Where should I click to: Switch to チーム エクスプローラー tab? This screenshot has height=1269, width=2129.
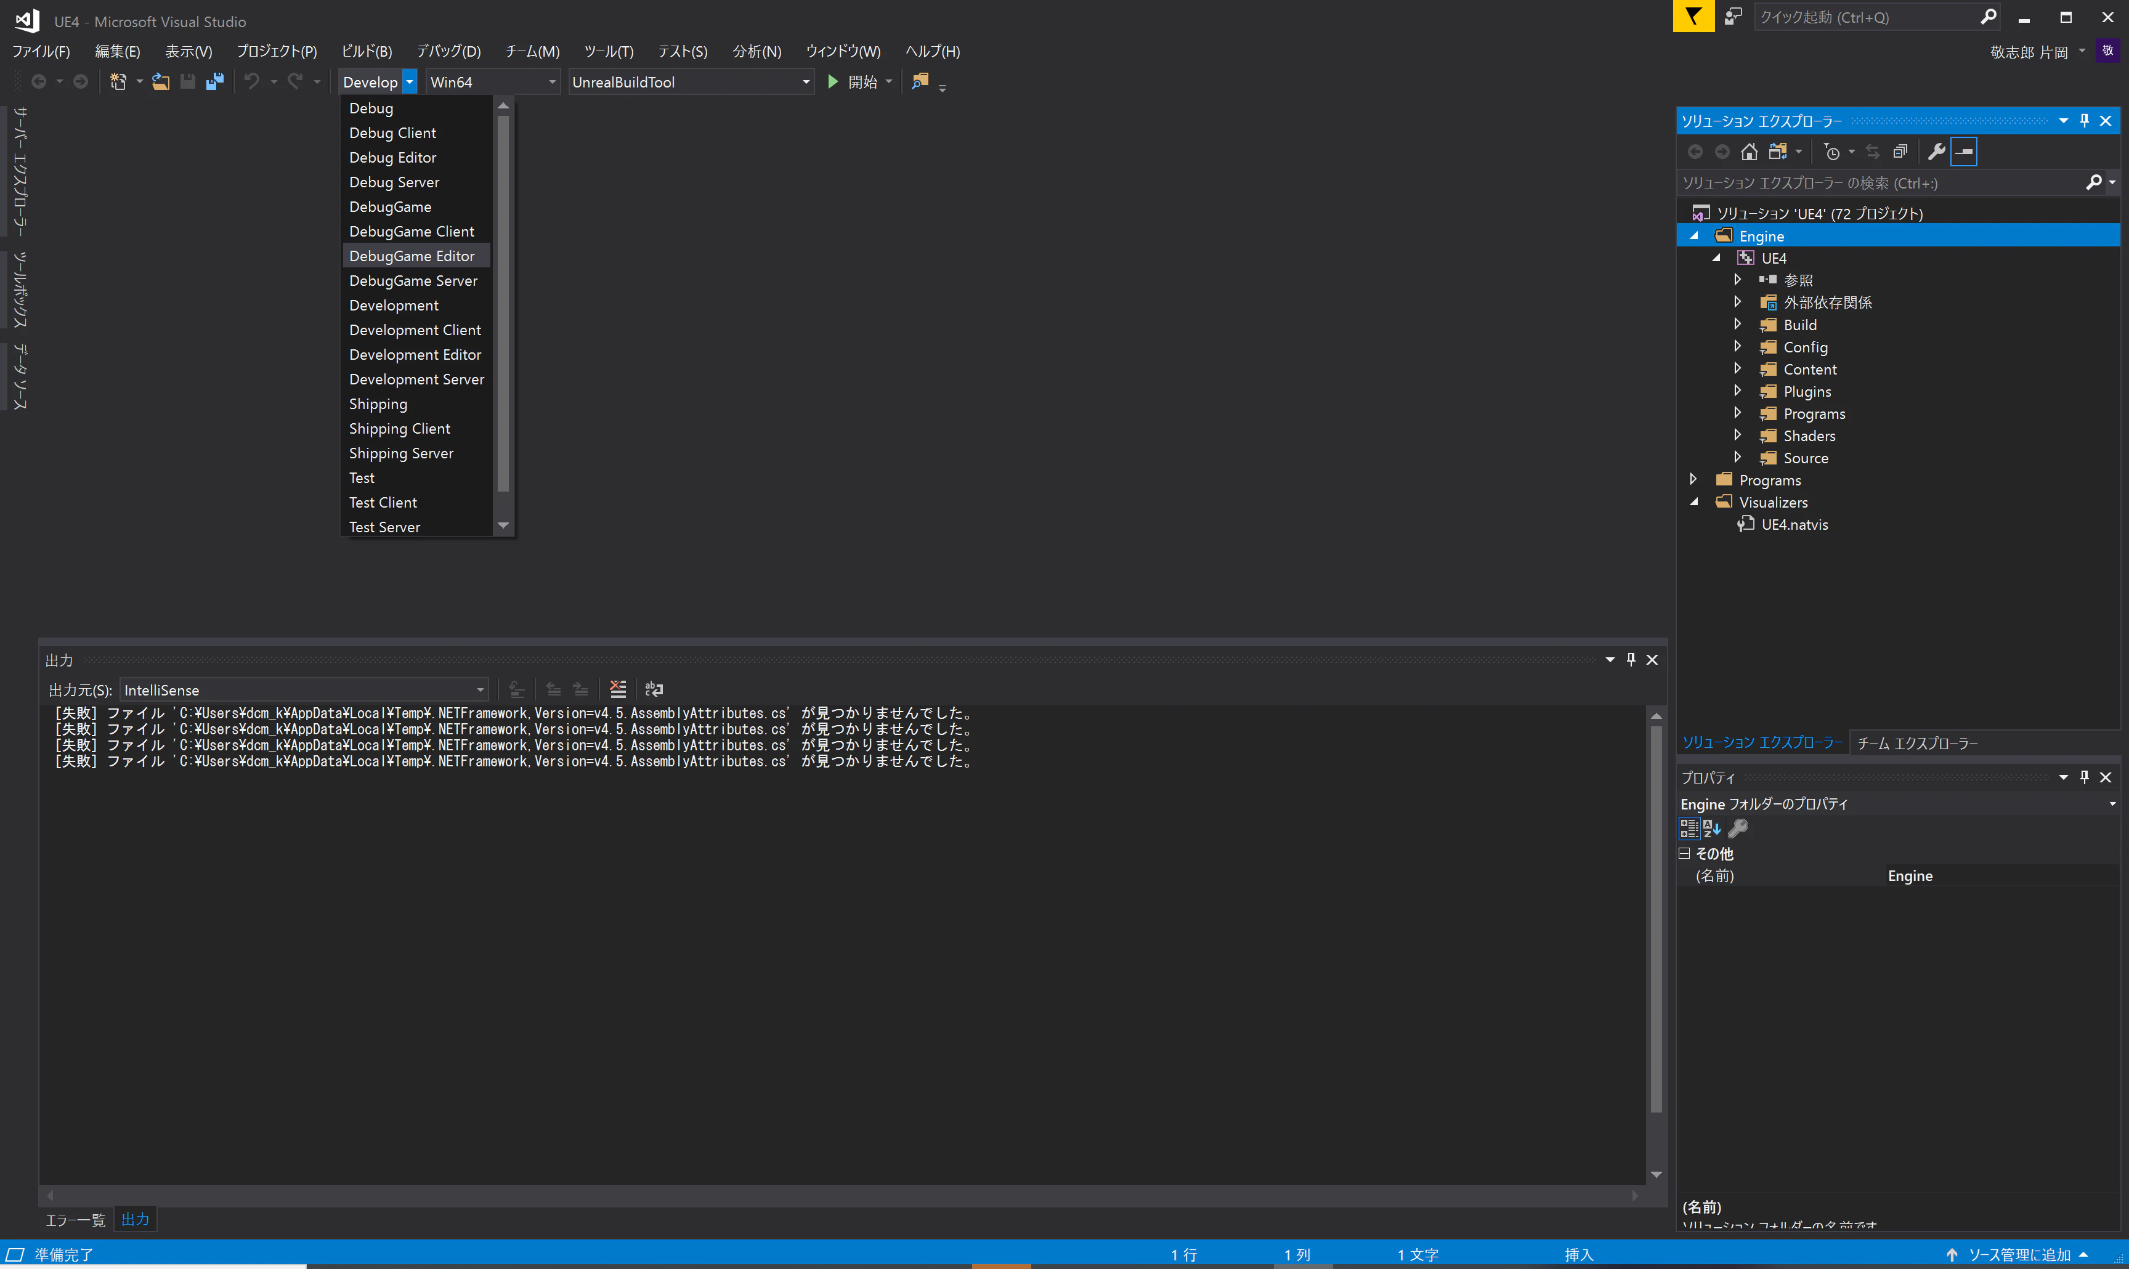coord(1917,743)
